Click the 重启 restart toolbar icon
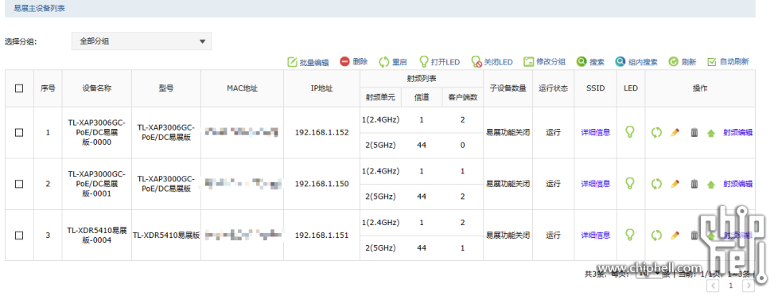Viewport: 778px width, 296px height. tap(384, 62)
